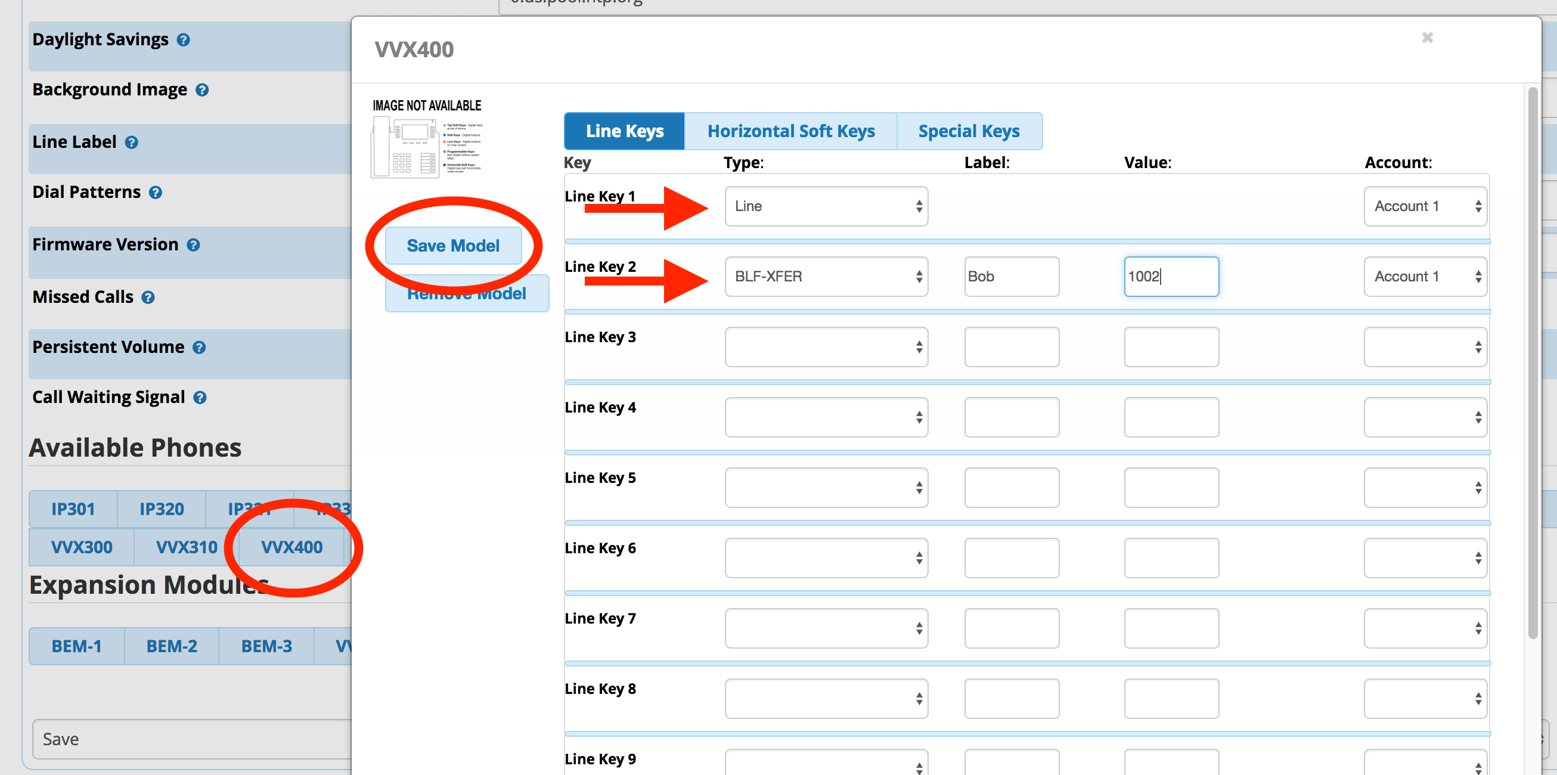
Task: Open the Line Key 2 BLF-XFER type dropdown
Action: tap(826, 277)
